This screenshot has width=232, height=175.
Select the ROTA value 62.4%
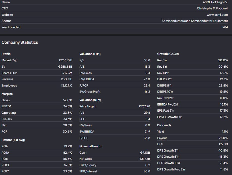(68, 153)
